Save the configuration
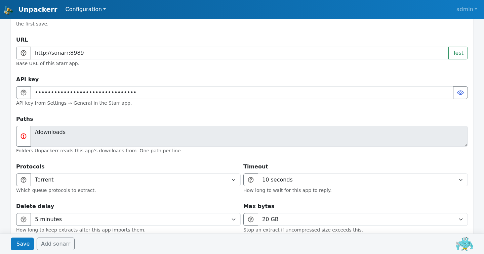 click(23, 244)
